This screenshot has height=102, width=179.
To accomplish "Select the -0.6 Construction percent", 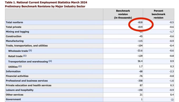I will click(x=171, y=36).
